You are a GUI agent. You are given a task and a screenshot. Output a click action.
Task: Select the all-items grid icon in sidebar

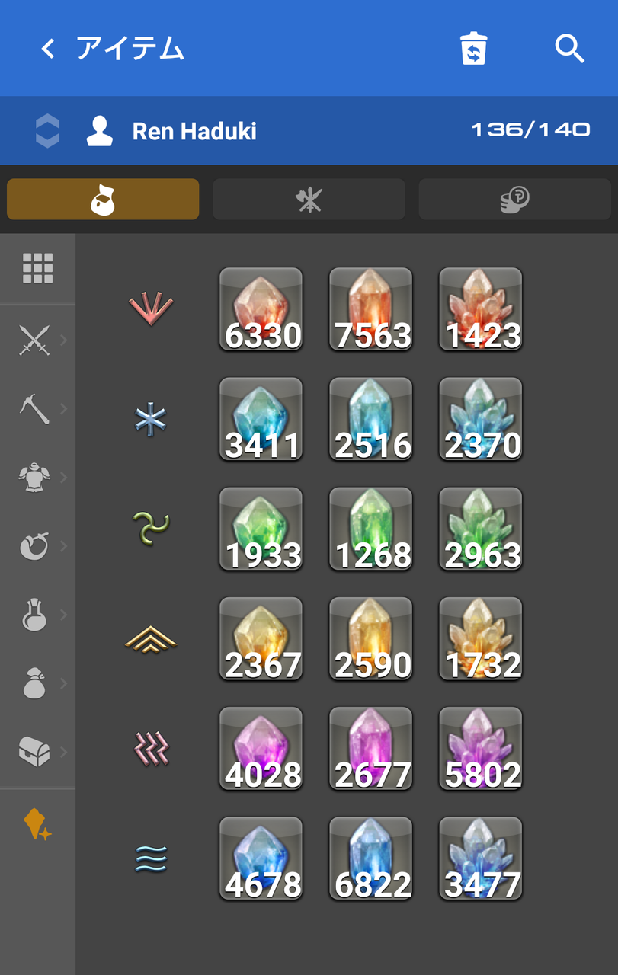tap(37, 268)
